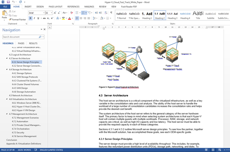Image resolution: width=230 pixels, height=152 pixels.
Task: Toggle Italic formatting
Action: tap(34, 18)
